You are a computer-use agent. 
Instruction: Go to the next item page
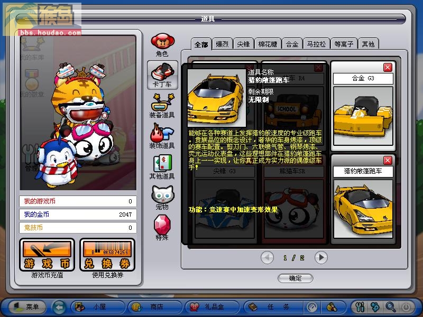click(321, 258)
